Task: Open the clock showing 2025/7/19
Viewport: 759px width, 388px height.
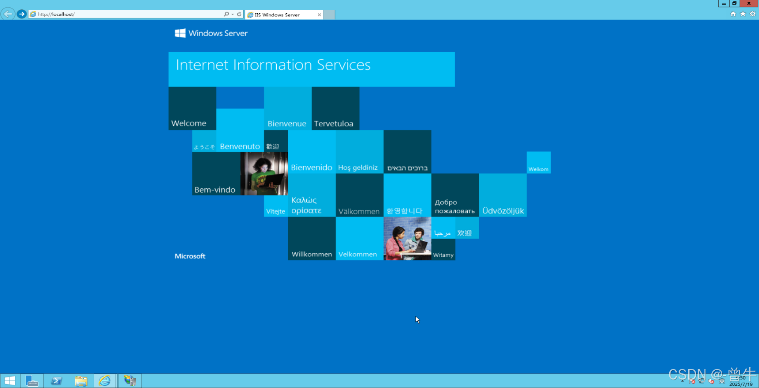Action: (x=741, y=381)
